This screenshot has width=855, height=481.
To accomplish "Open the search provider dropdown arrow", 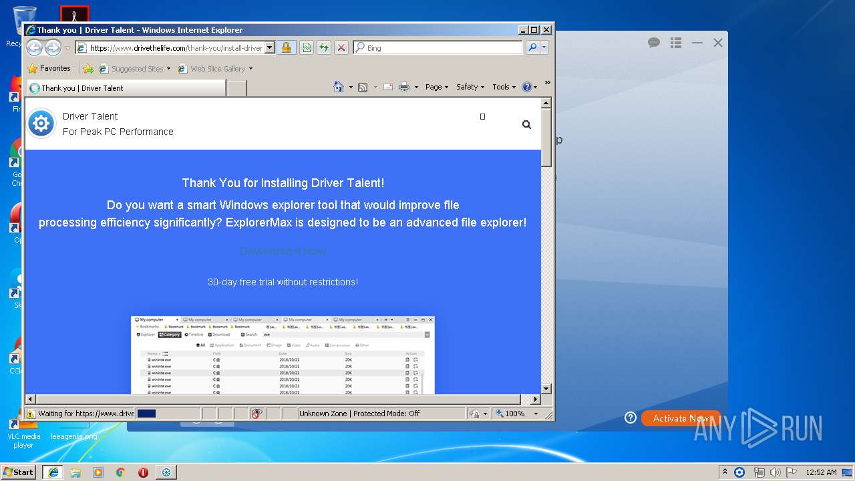I will pyautogui.click(x=544, y=48).
